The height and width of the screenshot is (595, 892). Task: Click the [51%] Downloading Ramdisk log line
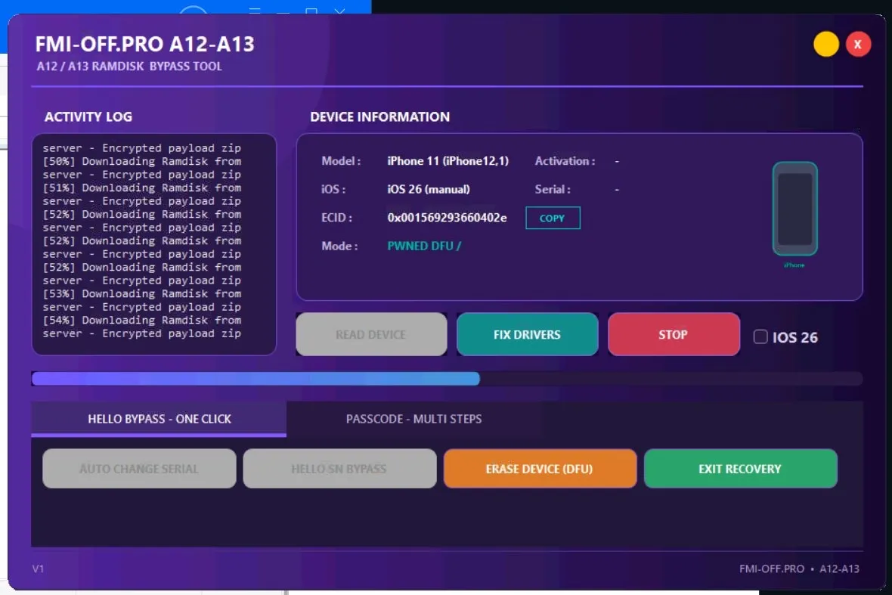(141, 187)
